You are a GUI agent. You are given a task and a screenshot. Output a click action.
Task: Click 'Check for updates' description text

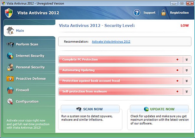pos(160,120)
